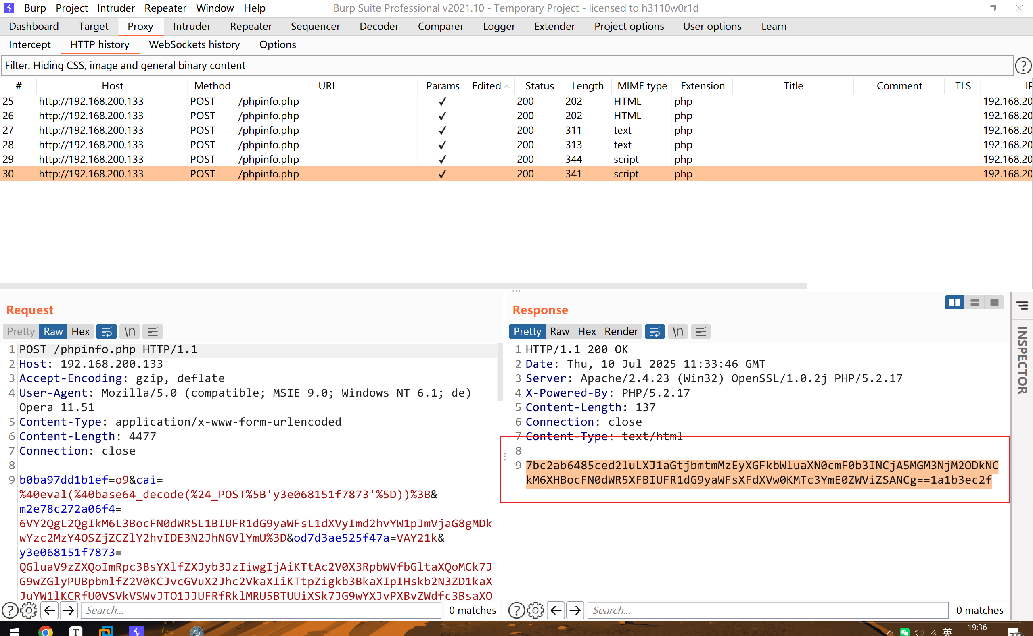Viewport: 1033px width, 636px height.
Task: Go to previous match in Request search
Action: click(50, 610)
